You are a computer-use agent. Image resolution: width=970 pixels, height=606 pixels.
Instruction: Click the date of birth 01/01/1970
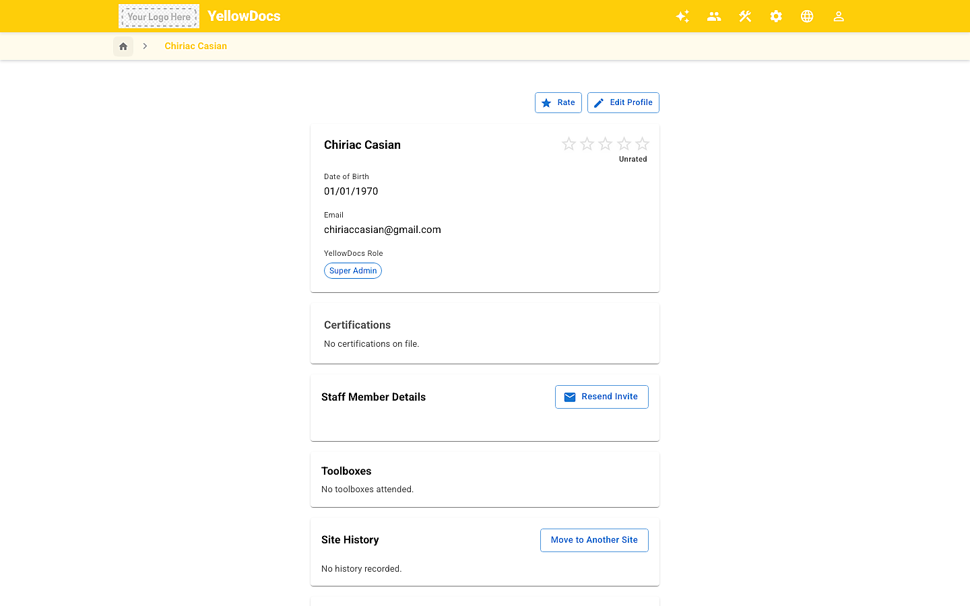pos(351,191)
